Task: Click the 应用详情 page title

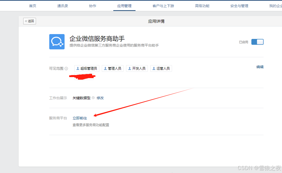Action: point(156,21)
